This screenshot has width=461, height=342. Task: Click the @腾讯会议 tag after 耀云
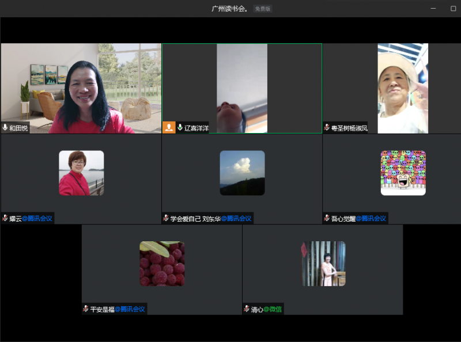coord(37,218)
